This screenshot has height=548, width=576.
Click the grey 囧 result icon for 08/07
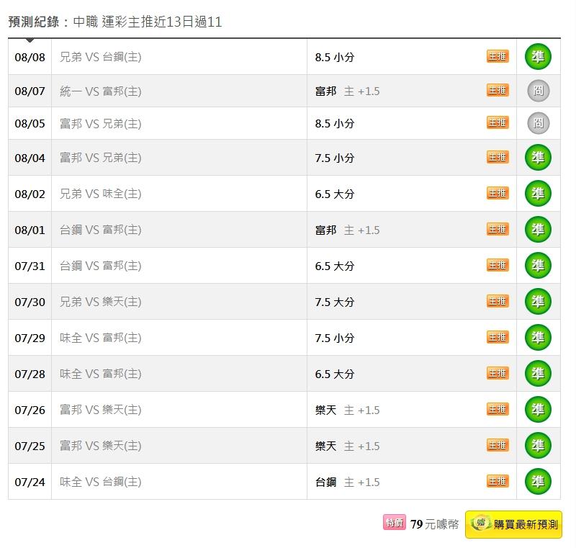[x=538, y=90]
